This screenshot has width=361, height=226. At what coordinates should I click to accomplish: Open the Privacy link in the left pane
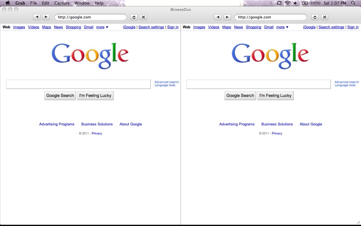(x=97, y=133)
